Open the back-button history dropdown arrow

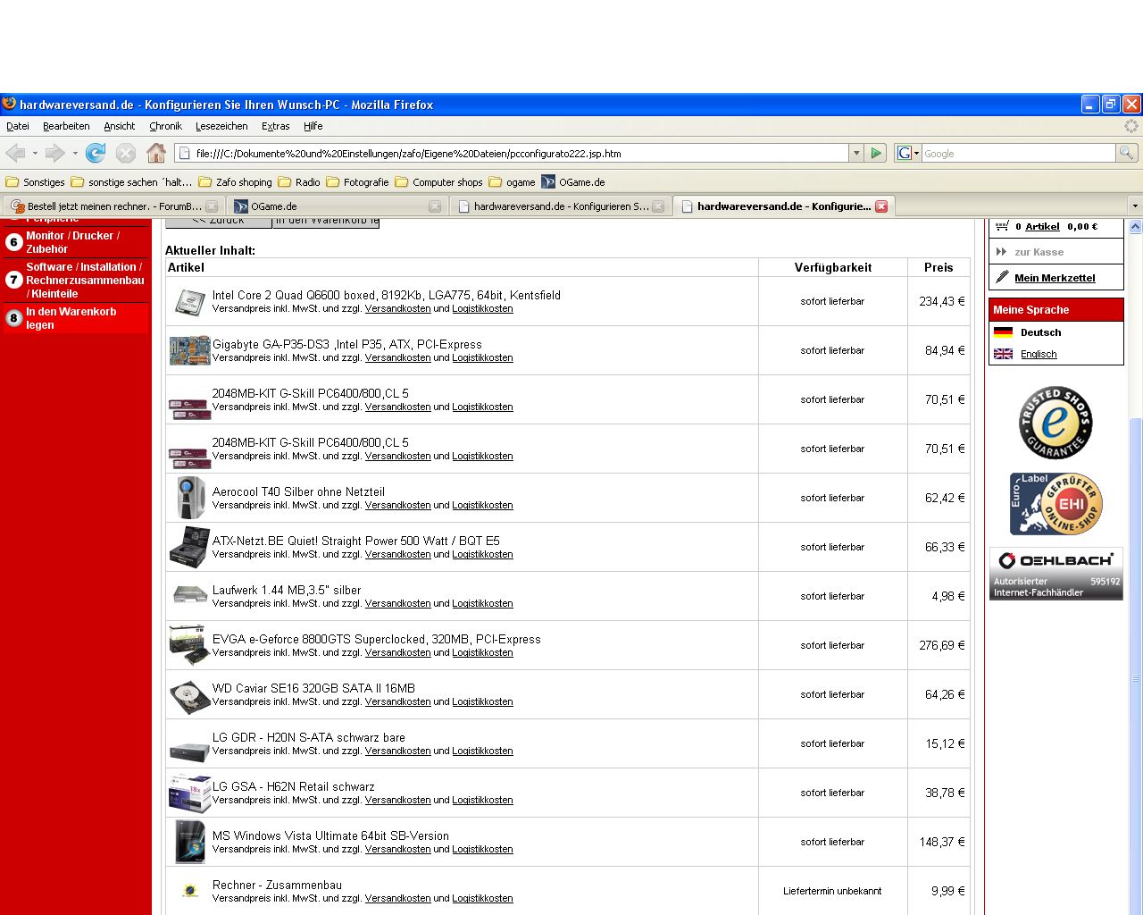(34, 153)
